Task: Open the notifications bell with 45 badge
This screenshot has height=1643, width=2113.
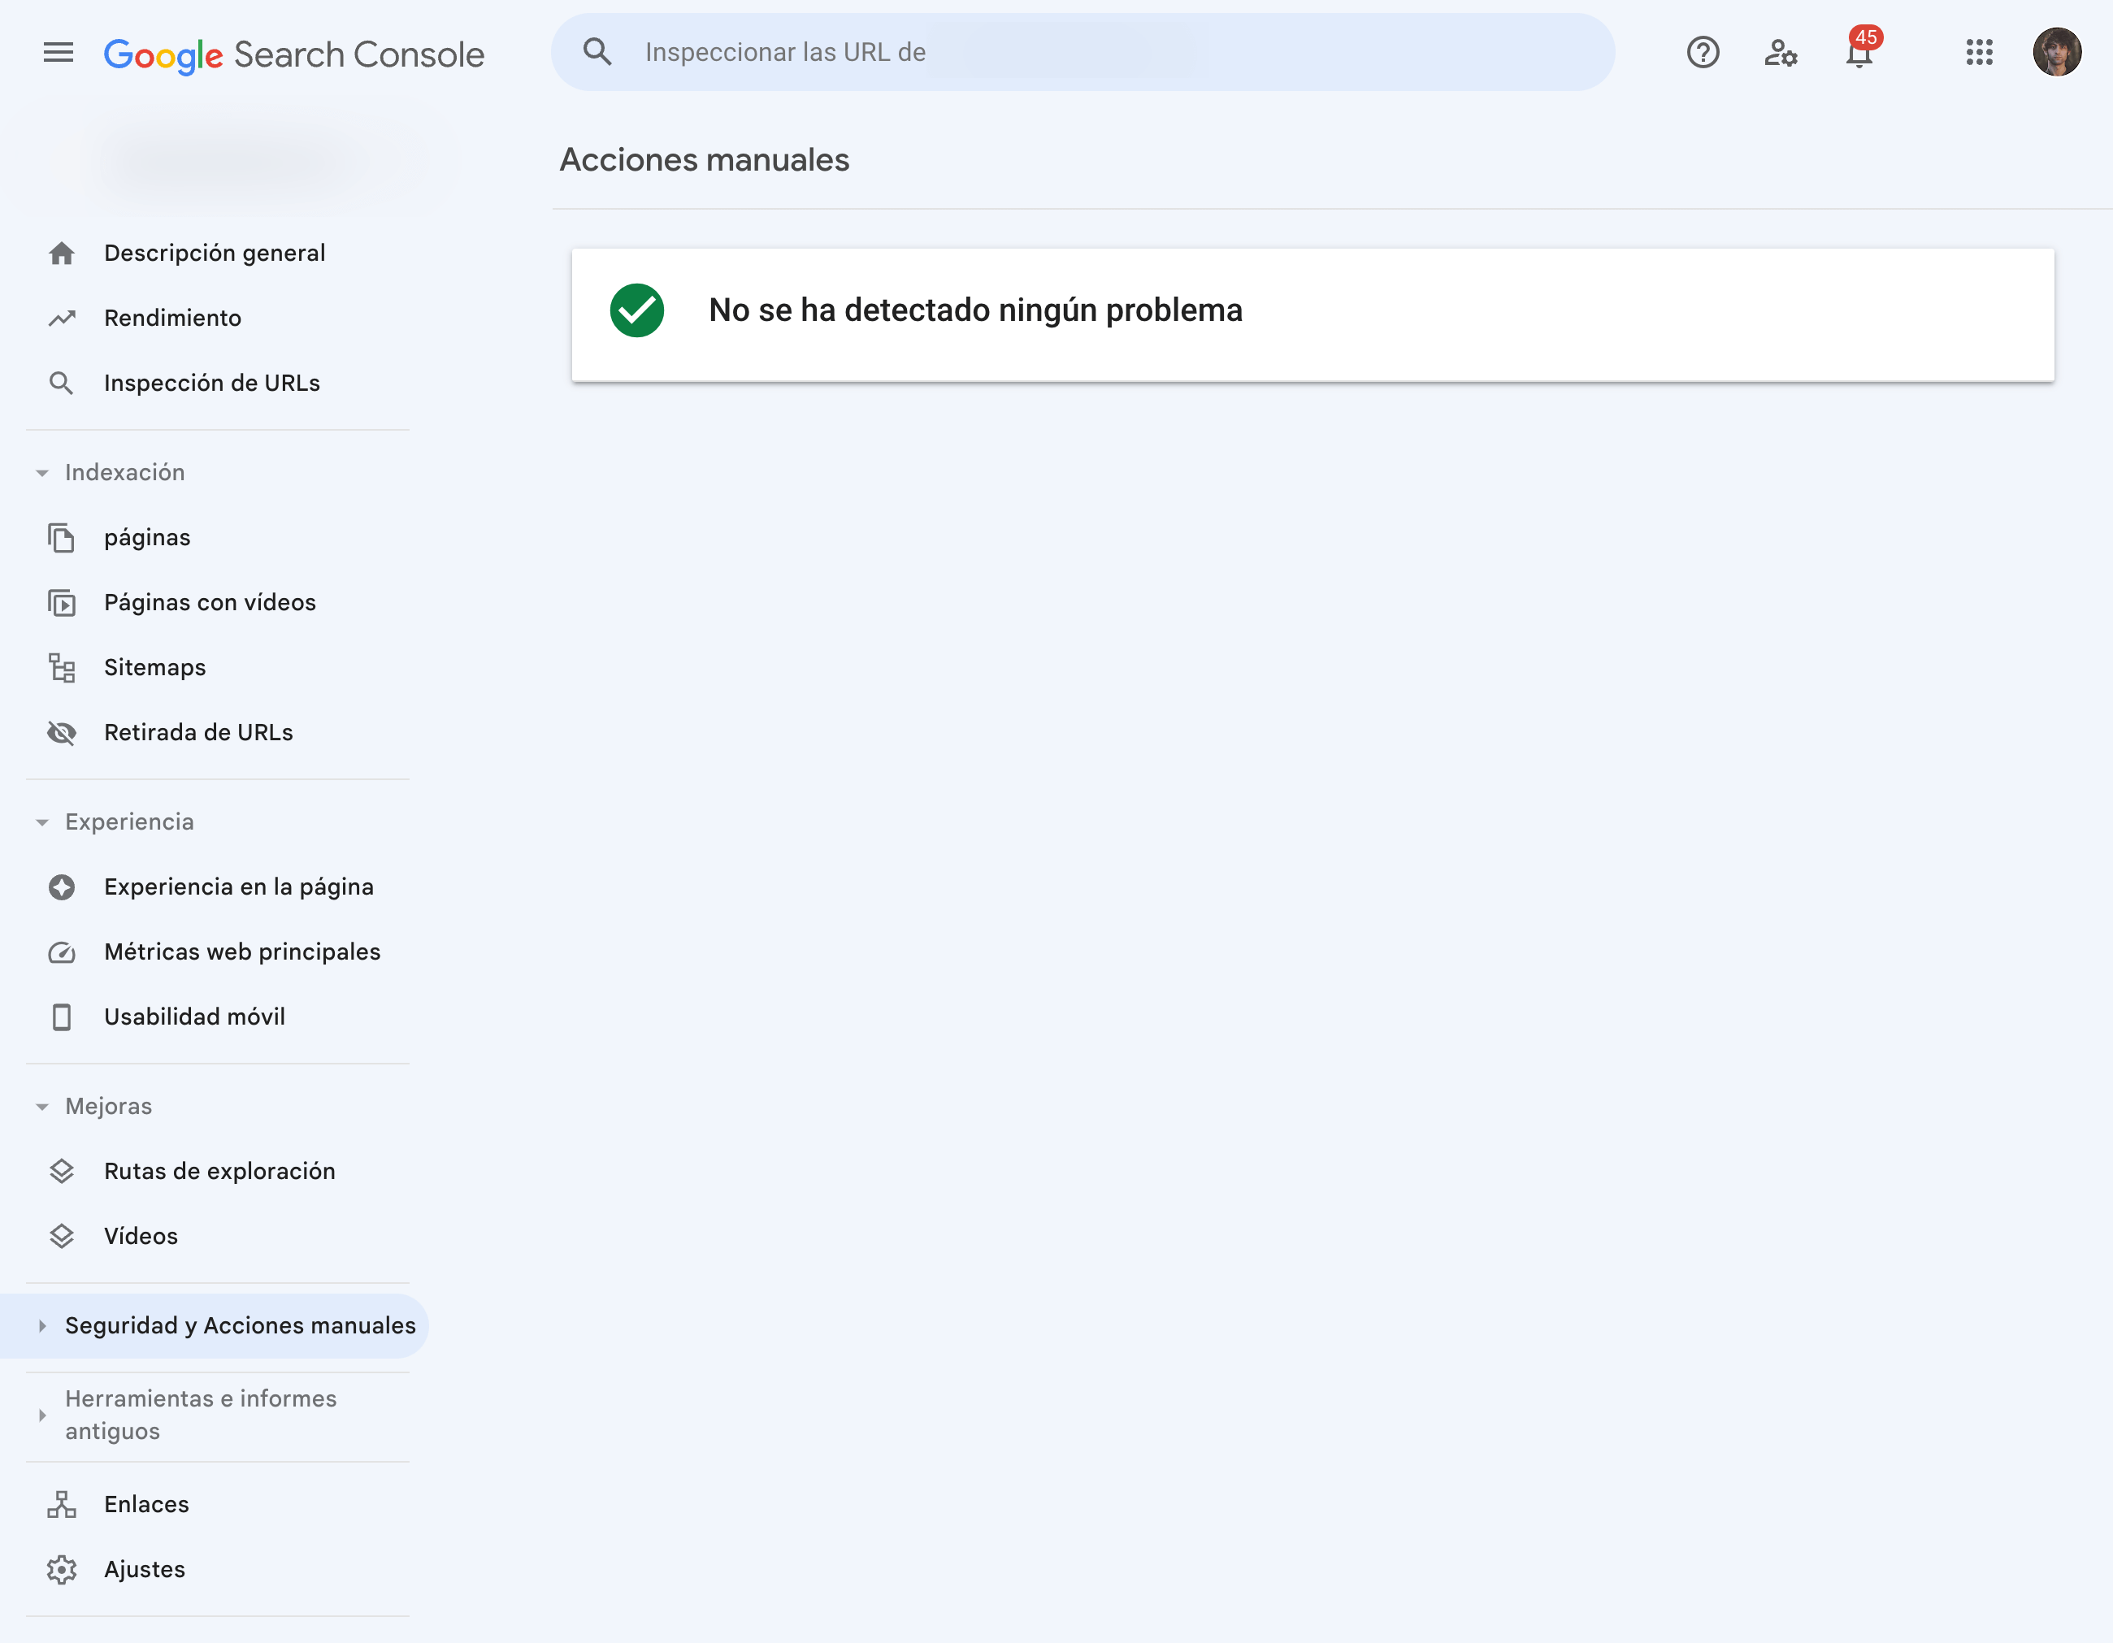Action: 1859,52
